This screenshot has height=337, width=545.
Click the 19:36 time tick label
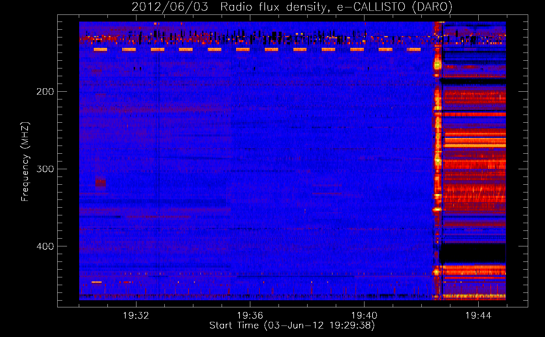pos(250,316)
